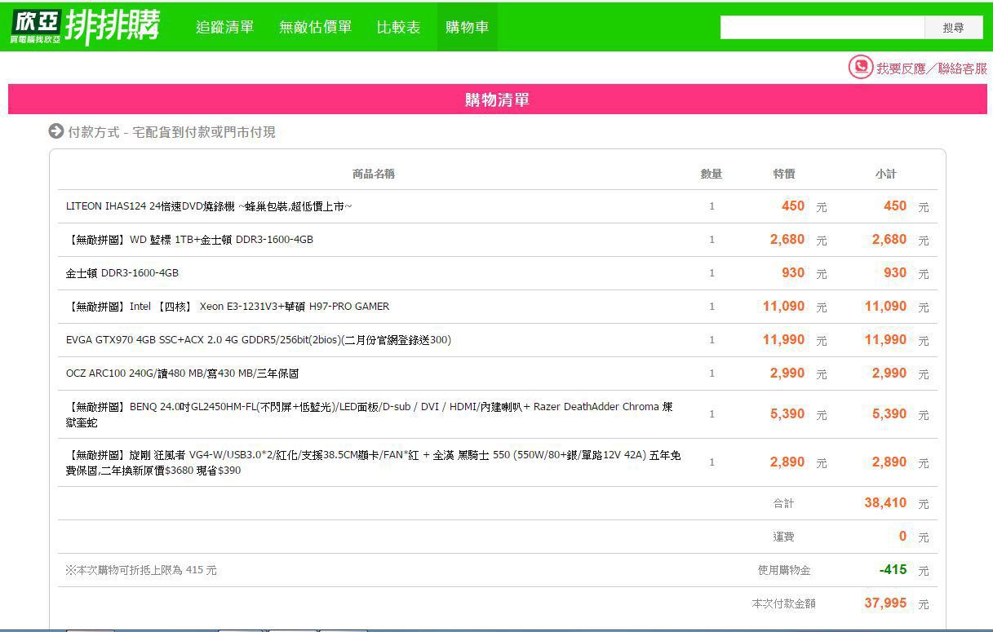The image size is (993, 632).
Task: Select the 金士頓 DDR3-1600-4GB product name
Action: pos(122,273)
